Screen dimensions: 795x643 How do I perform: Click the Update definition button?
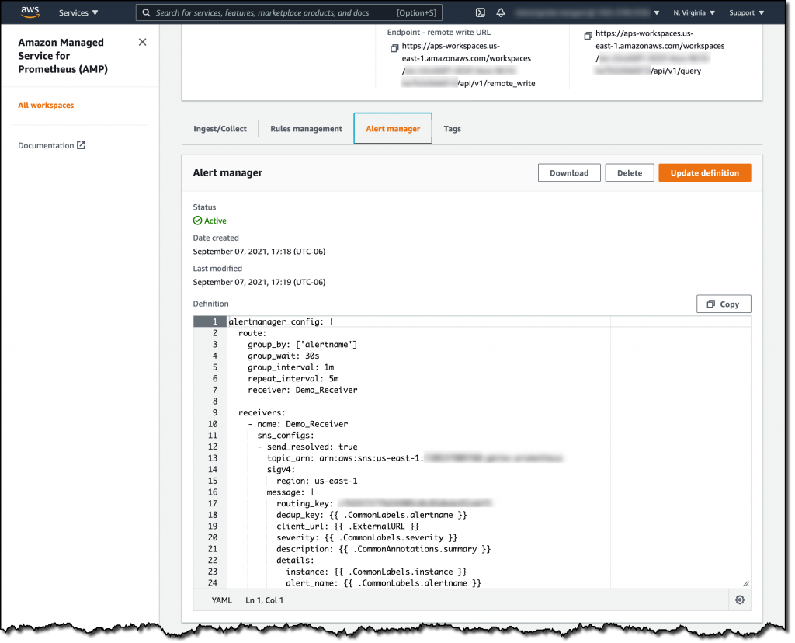pos(704,172)
